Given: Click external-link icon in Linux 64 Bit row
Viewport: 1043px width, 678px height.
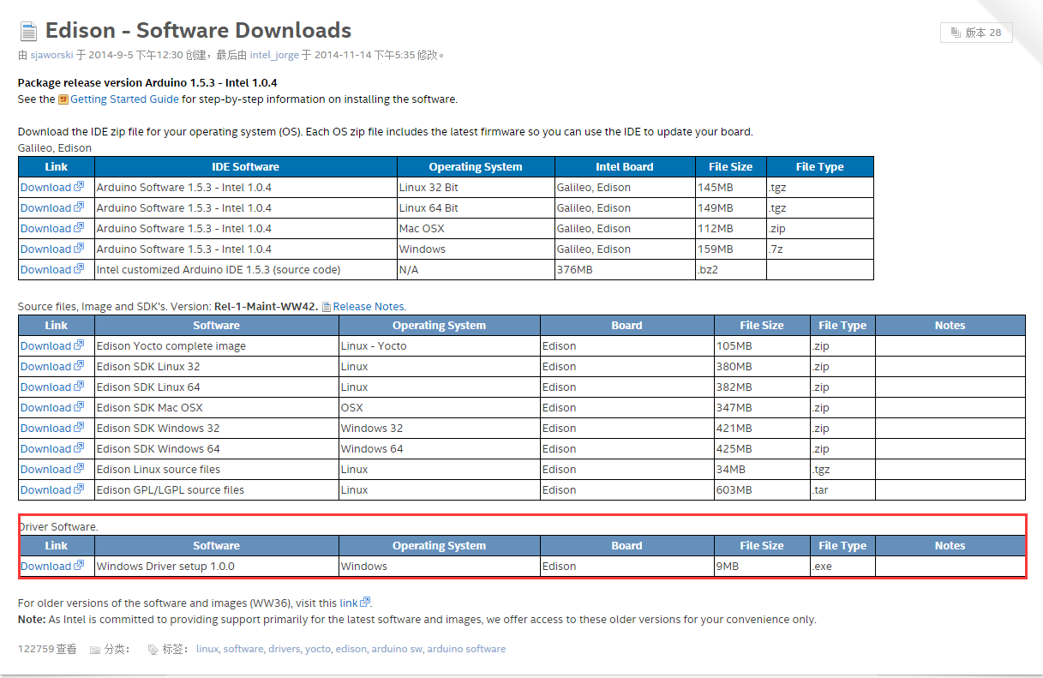Looking at the screenshot, I should (x=79, y=207).
